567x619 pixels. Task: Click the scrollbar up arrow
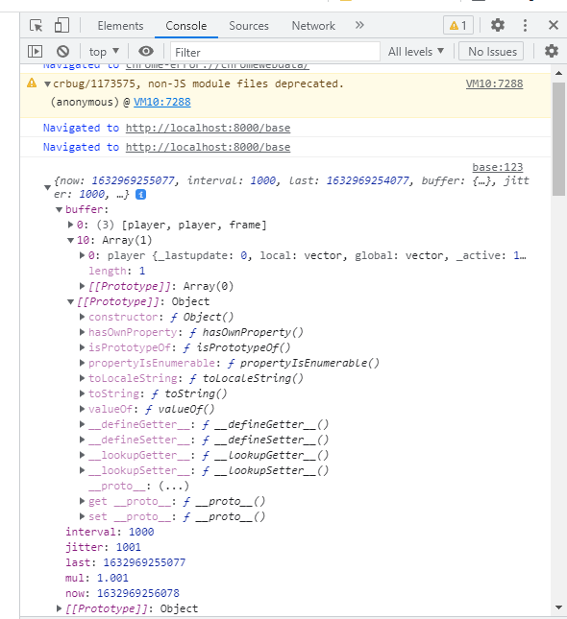(x=558, y=73)
